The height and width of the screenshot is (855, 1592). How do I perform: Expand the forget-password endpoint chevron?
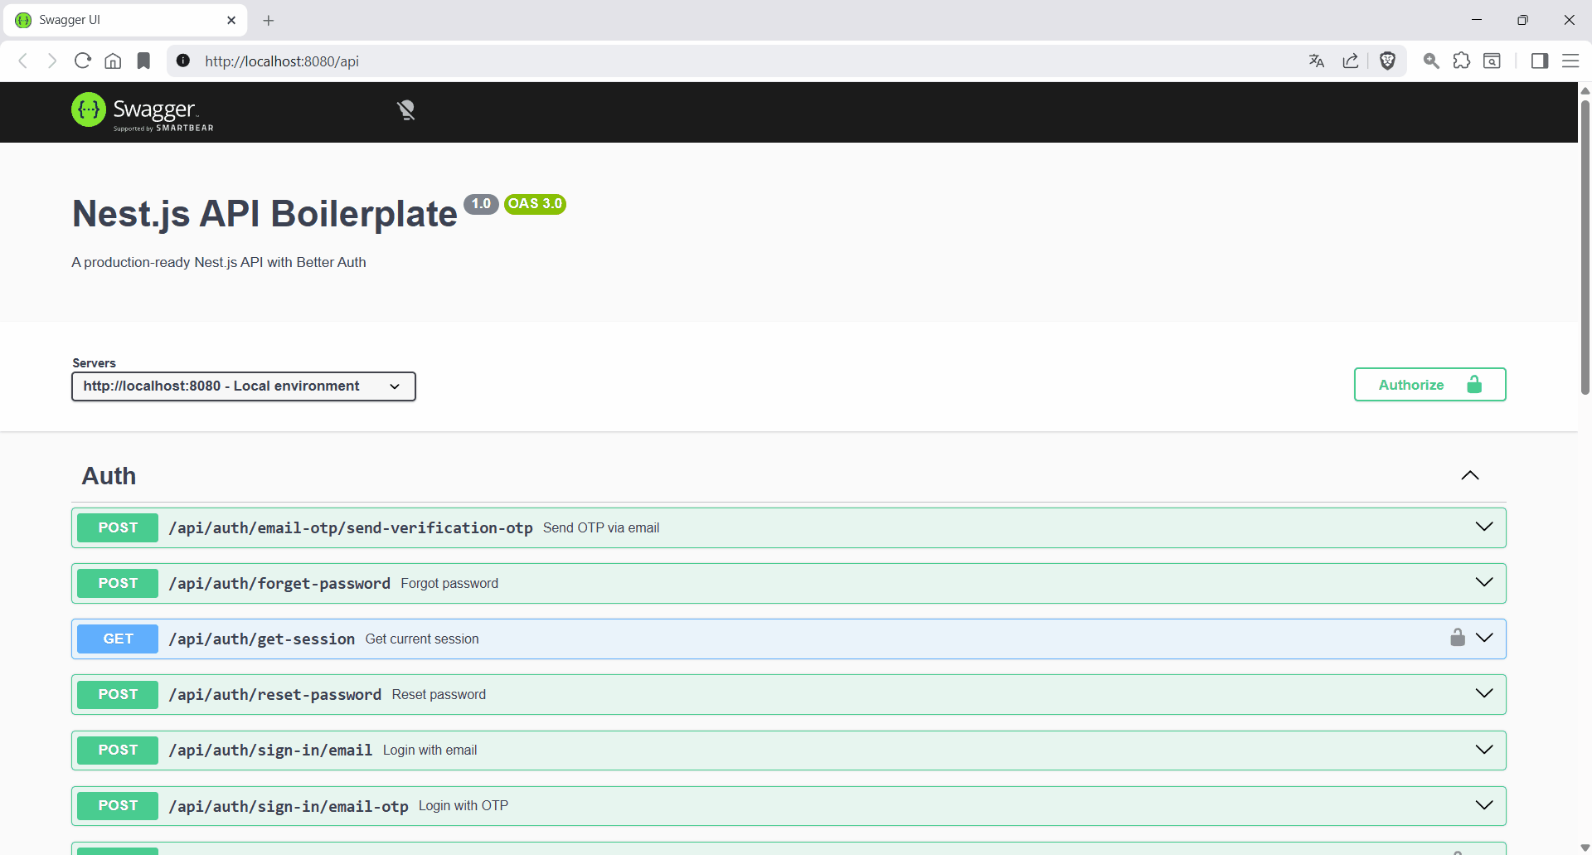coord(1484,582)
